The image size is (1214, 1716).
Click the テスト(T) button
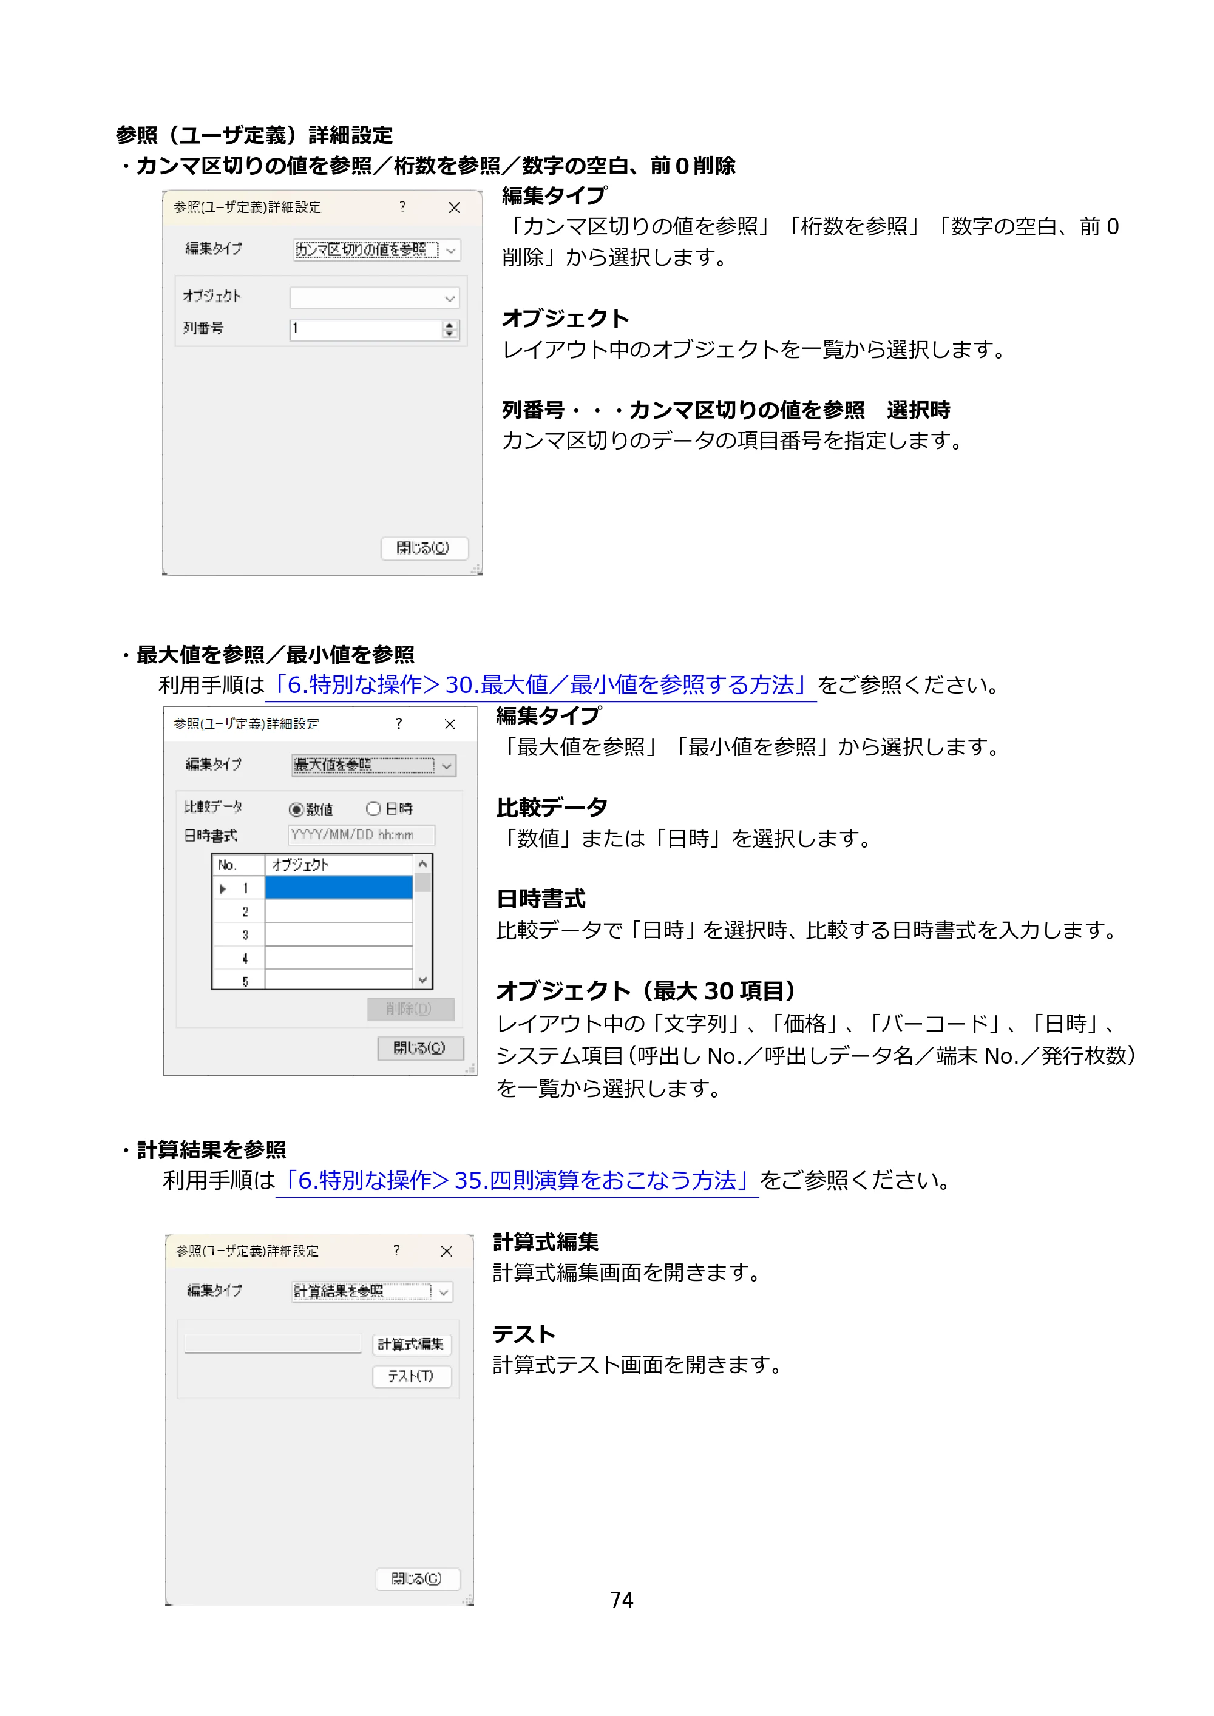(x=412, y=1376)
